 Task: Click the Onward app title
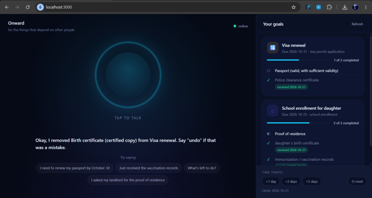tap(16, 23)
